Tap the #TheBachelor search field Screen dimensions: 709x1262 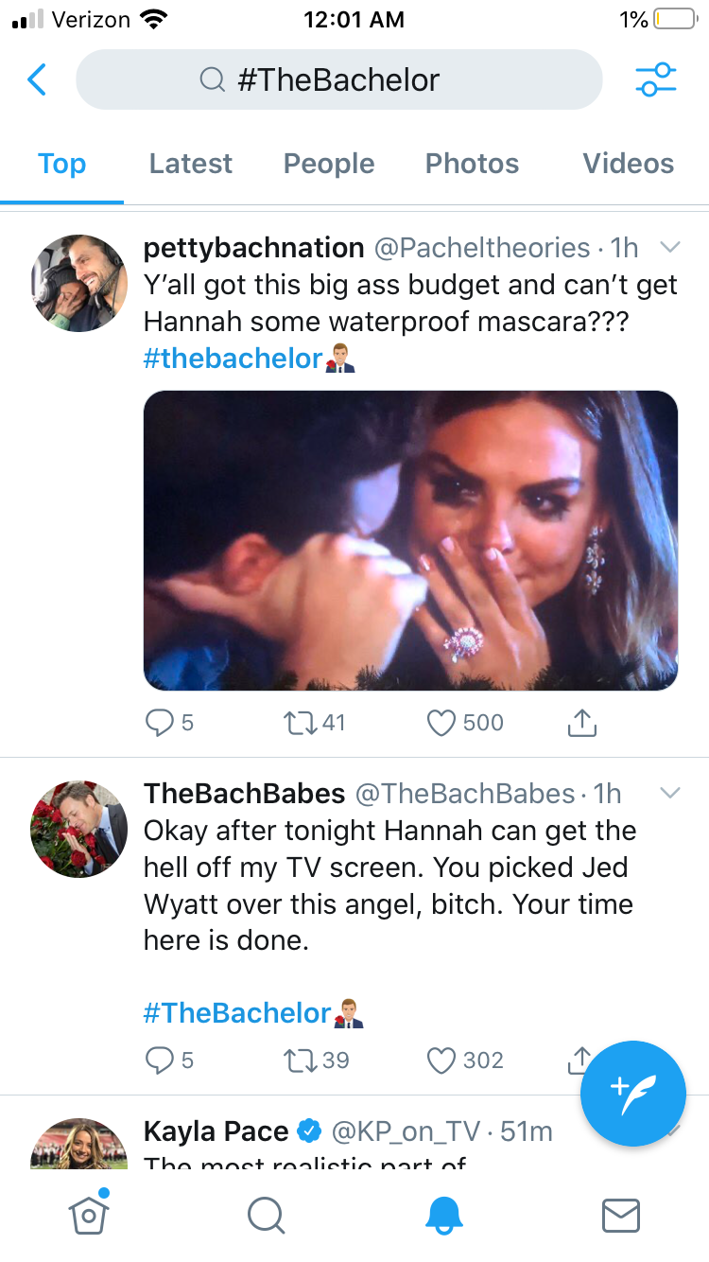pos(338,80)
